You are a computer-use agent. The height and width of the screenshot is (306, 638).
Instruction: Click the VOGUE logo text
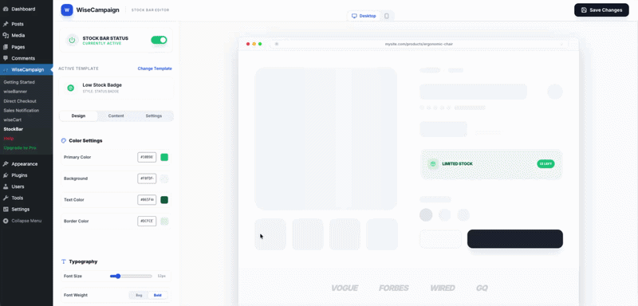pyautogui.click(x=345, y=288)
